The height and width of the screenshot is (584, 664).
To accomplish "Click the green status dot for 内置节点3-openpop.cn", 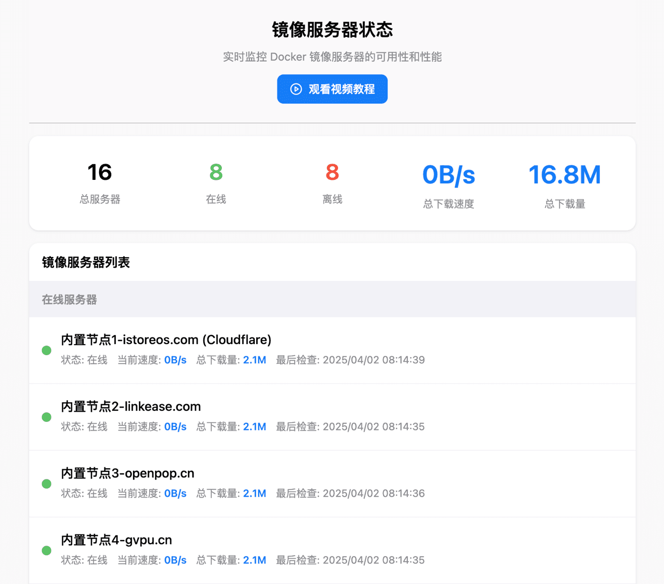I will coord(46,484).
